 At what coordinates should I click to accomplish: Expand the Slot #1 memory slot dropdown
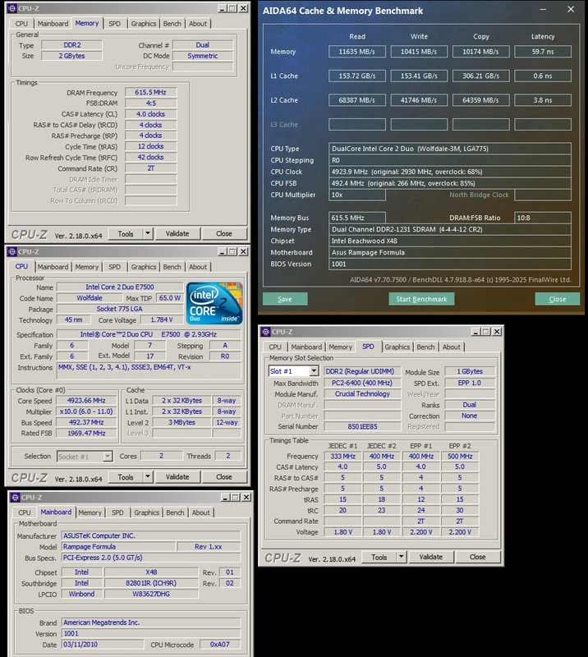pos(314,371)
